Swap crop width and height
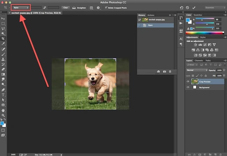Viewport: 227px width, 156px height. (x=45, y=7)
